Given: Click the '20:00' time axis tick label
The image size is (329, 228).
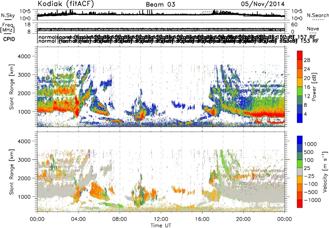Looking at the screenshot, I should coord(243,219).
